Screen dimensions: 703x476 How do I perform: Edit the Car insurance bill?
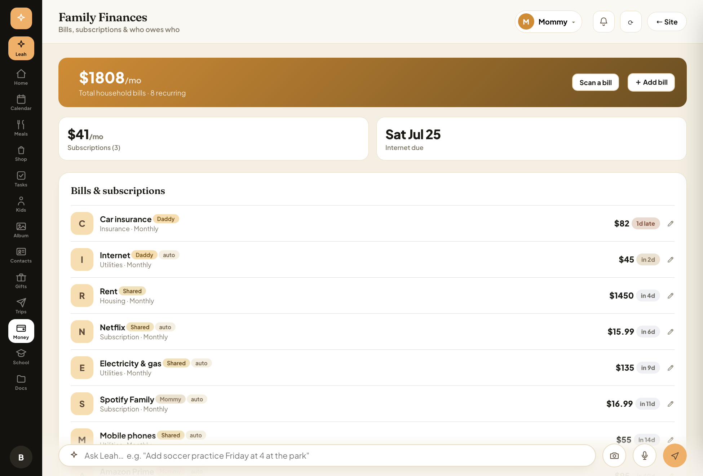[x=670, y=224]
